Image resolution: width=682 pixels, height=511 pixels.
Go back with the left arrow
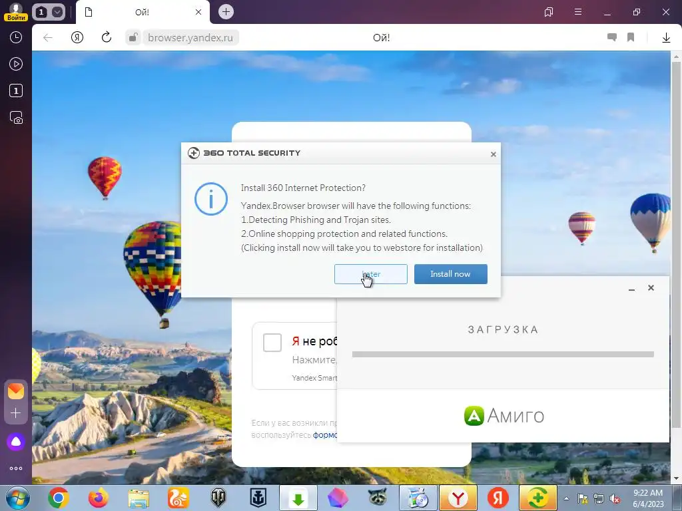(x=48, y=38)
